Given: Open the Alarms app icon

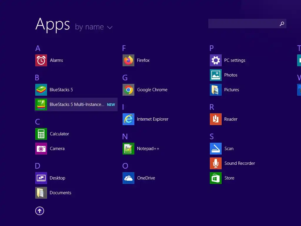Looking at the screenshot, I should (41, 60).
